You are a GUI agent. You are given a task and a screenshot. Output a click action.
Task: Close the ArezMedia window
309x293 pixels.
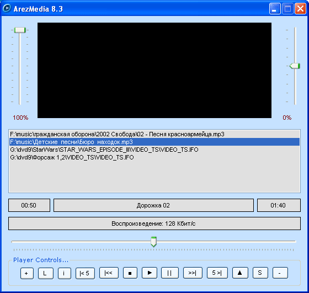click(300, 9)
